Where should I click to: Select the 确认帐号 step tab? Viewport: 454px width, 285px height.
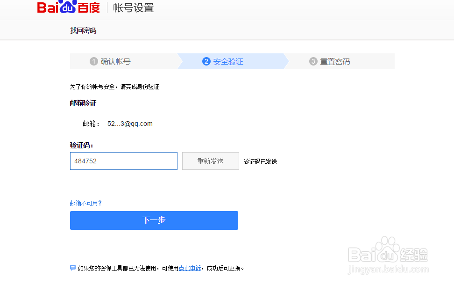point(124,61)
